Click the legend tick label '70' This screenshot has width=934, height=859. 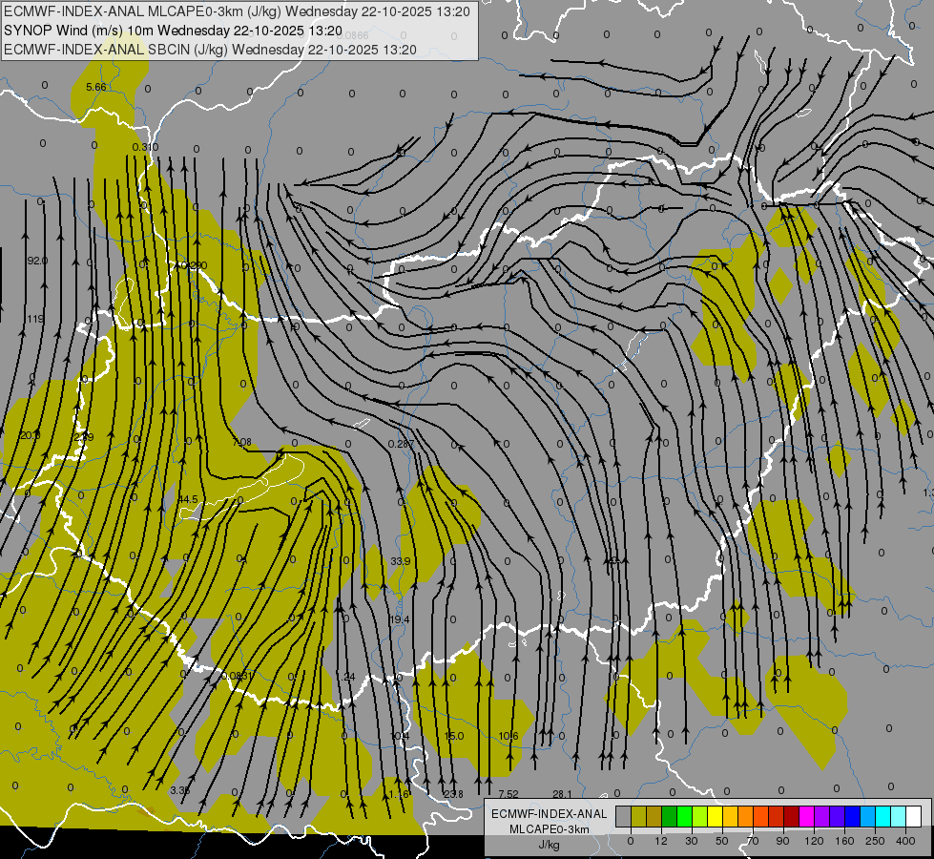pyautogui.click(x=753, y=841)
